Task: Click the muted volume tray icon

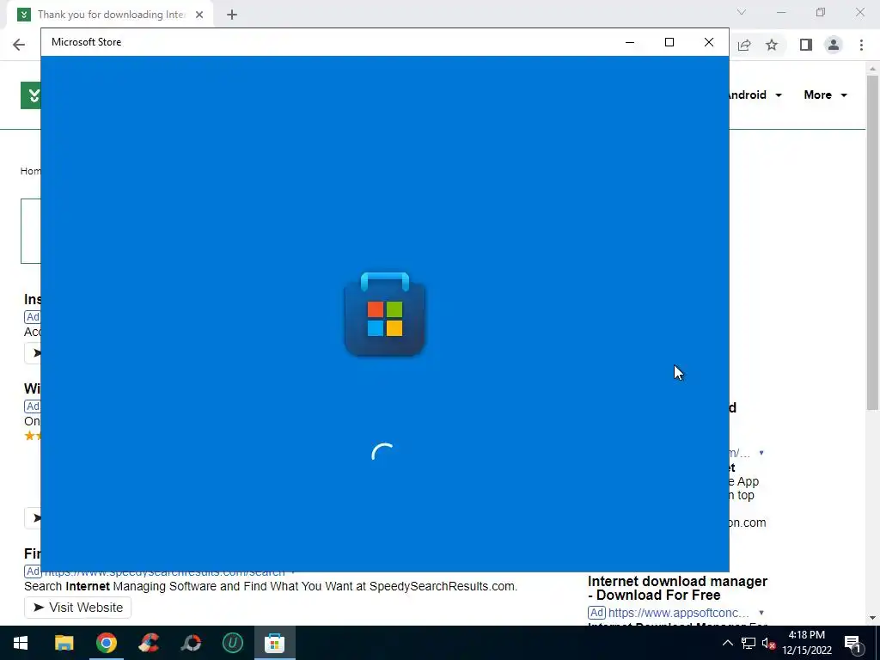Action: pyautogui.click(x=768, y=643)
